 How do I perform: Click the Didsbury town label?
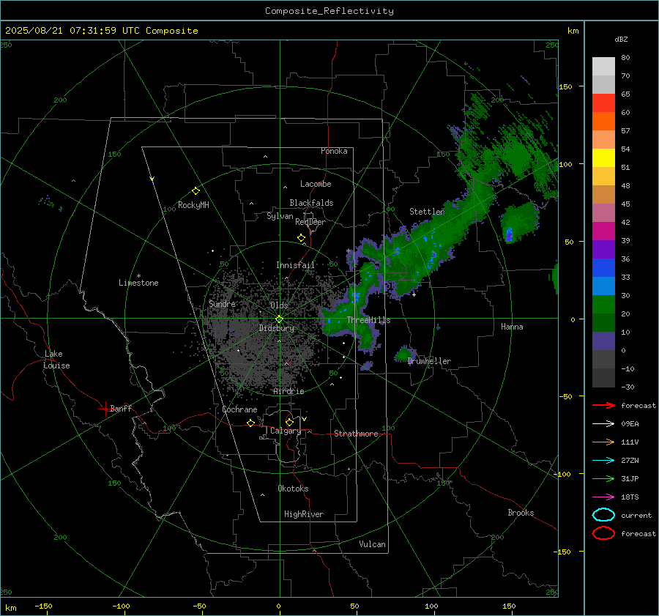(276, 328)
